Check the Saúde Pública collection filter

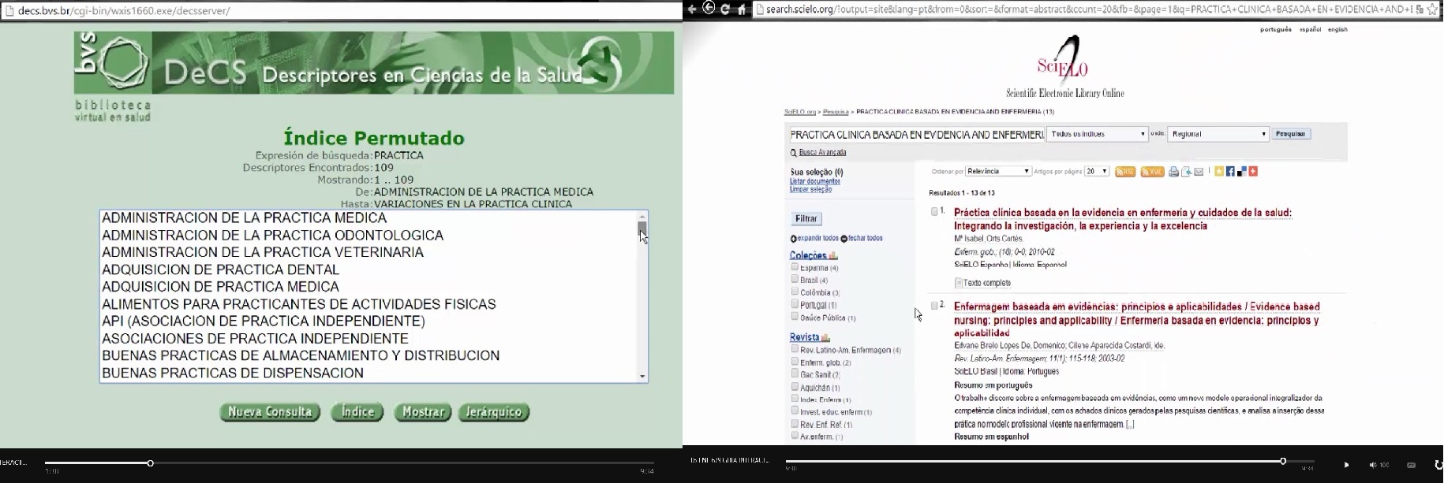tap(795, 317)
